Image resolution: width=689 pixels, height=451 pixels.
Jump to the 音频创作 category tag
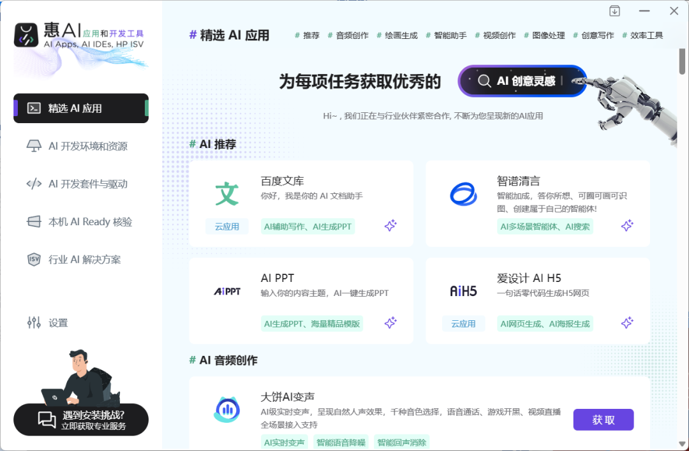(x=352, y=36)
